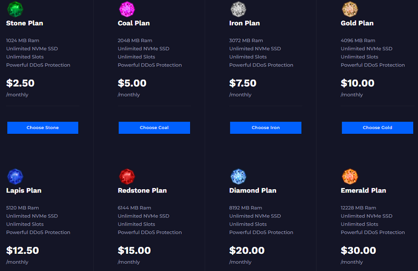
Task: Choose the Coal plan button
Action: click(x=154, y=128)
